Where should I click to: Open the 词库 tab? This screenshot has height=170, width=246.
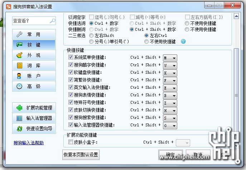(x=34, y=65)
